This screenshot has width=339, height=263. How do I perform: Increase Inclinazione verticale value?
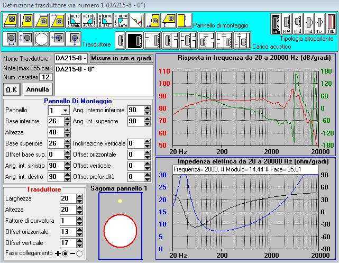(147, 141)
